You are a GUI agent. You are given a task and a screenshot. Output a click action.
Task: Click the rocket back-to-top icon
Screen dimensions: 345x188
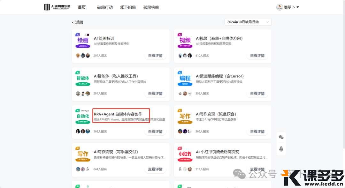281,149
